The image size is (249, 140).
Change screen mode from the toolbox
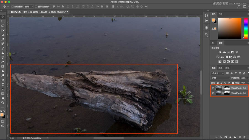(3, 126)
